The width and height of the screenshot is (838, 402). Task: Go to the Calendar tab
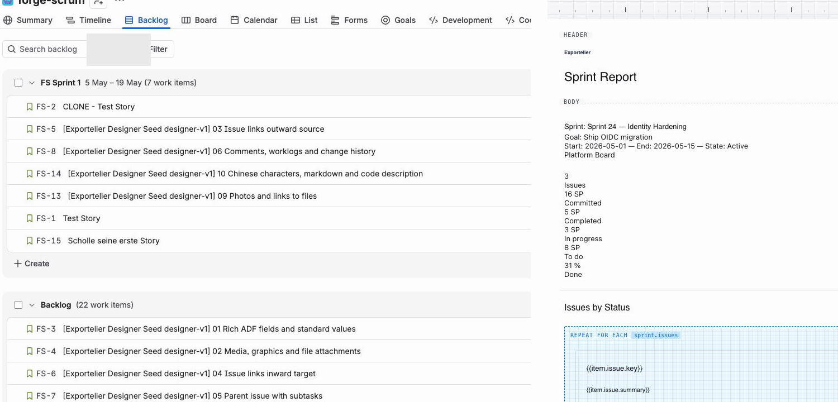point(254,20)
